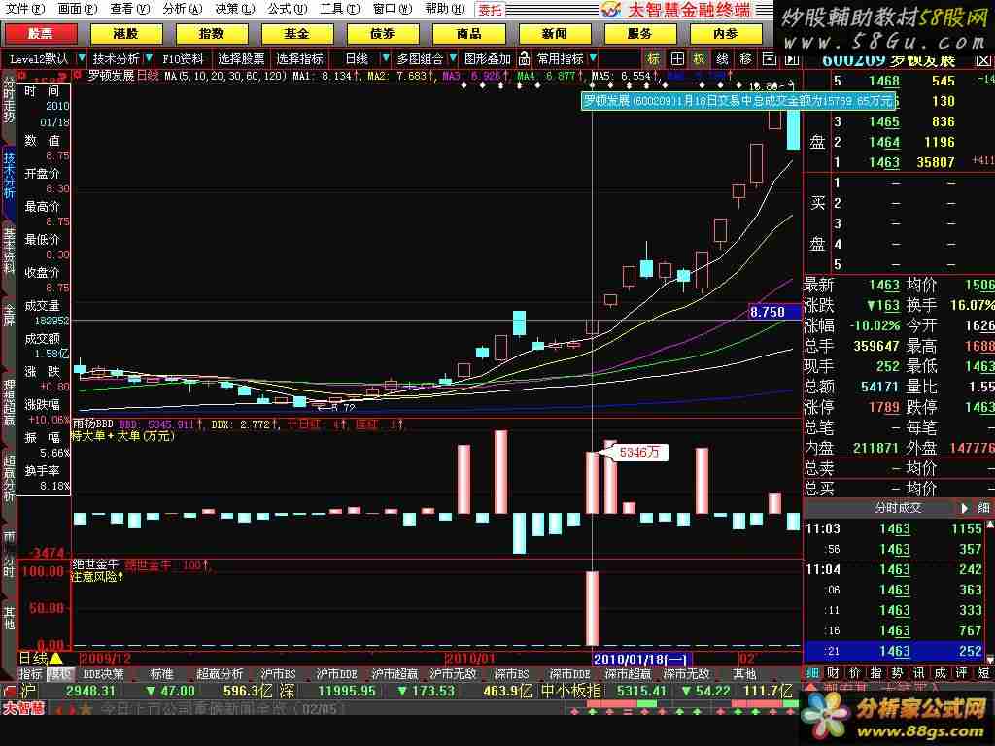Switch to the DDE决策 indicator tab
The width and height of the screenshot is (995, 746).
(103, 674)
